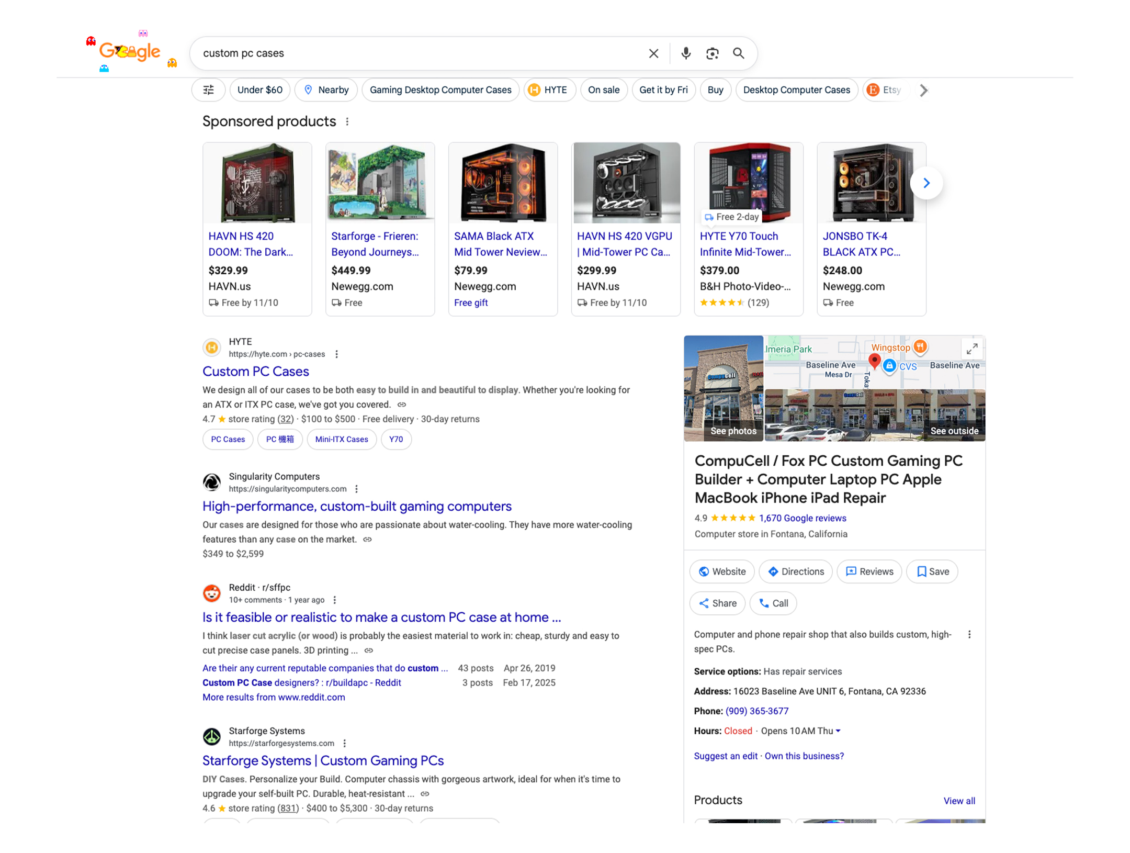Open the Custom PC Cases HYTE result
Image resolution: width=1130 pixels, height=853 pixels.
(255, 372)
